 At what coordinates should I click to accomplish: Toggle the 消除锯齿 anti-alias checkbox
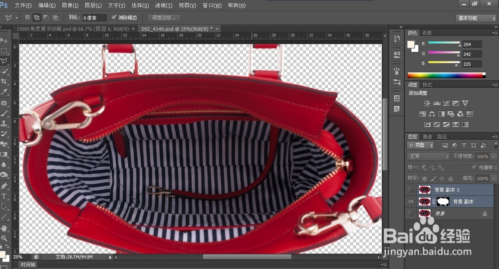tap(114, 17)
